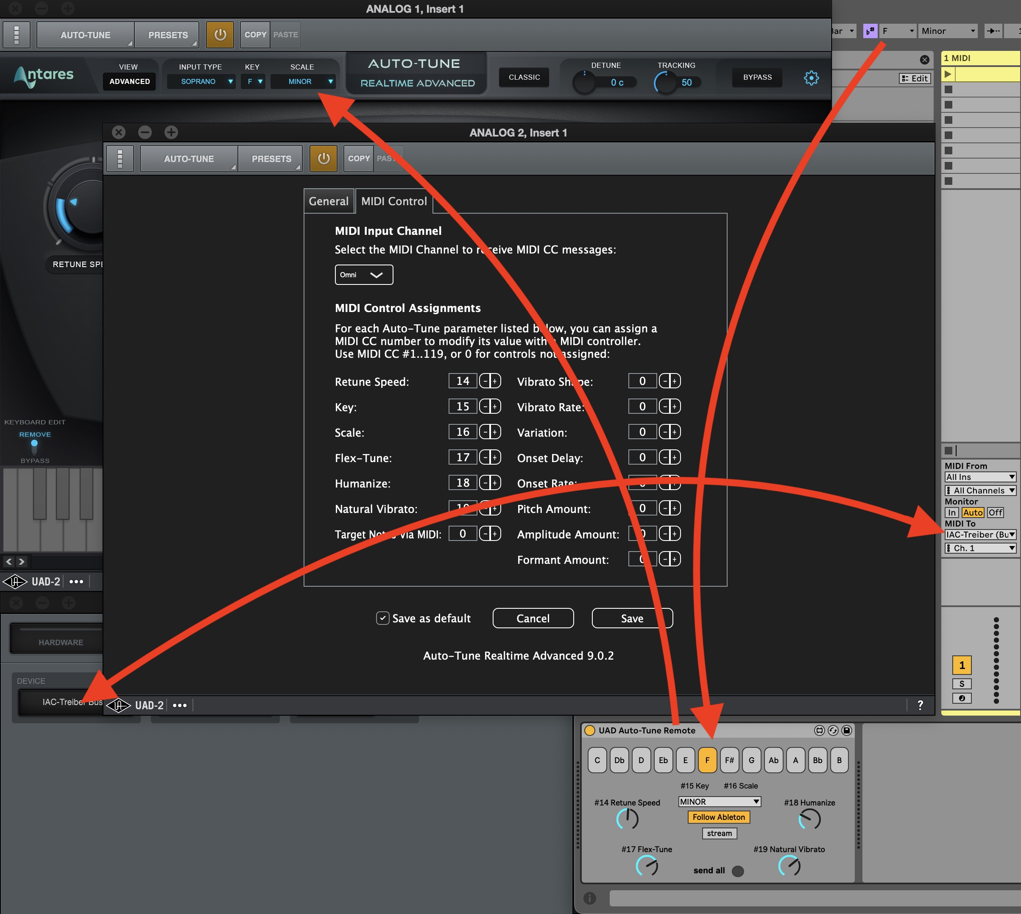Set Monitor to Off
Image resolution: width=1021 pixels, height=914 pixels.
coord(995,512)
